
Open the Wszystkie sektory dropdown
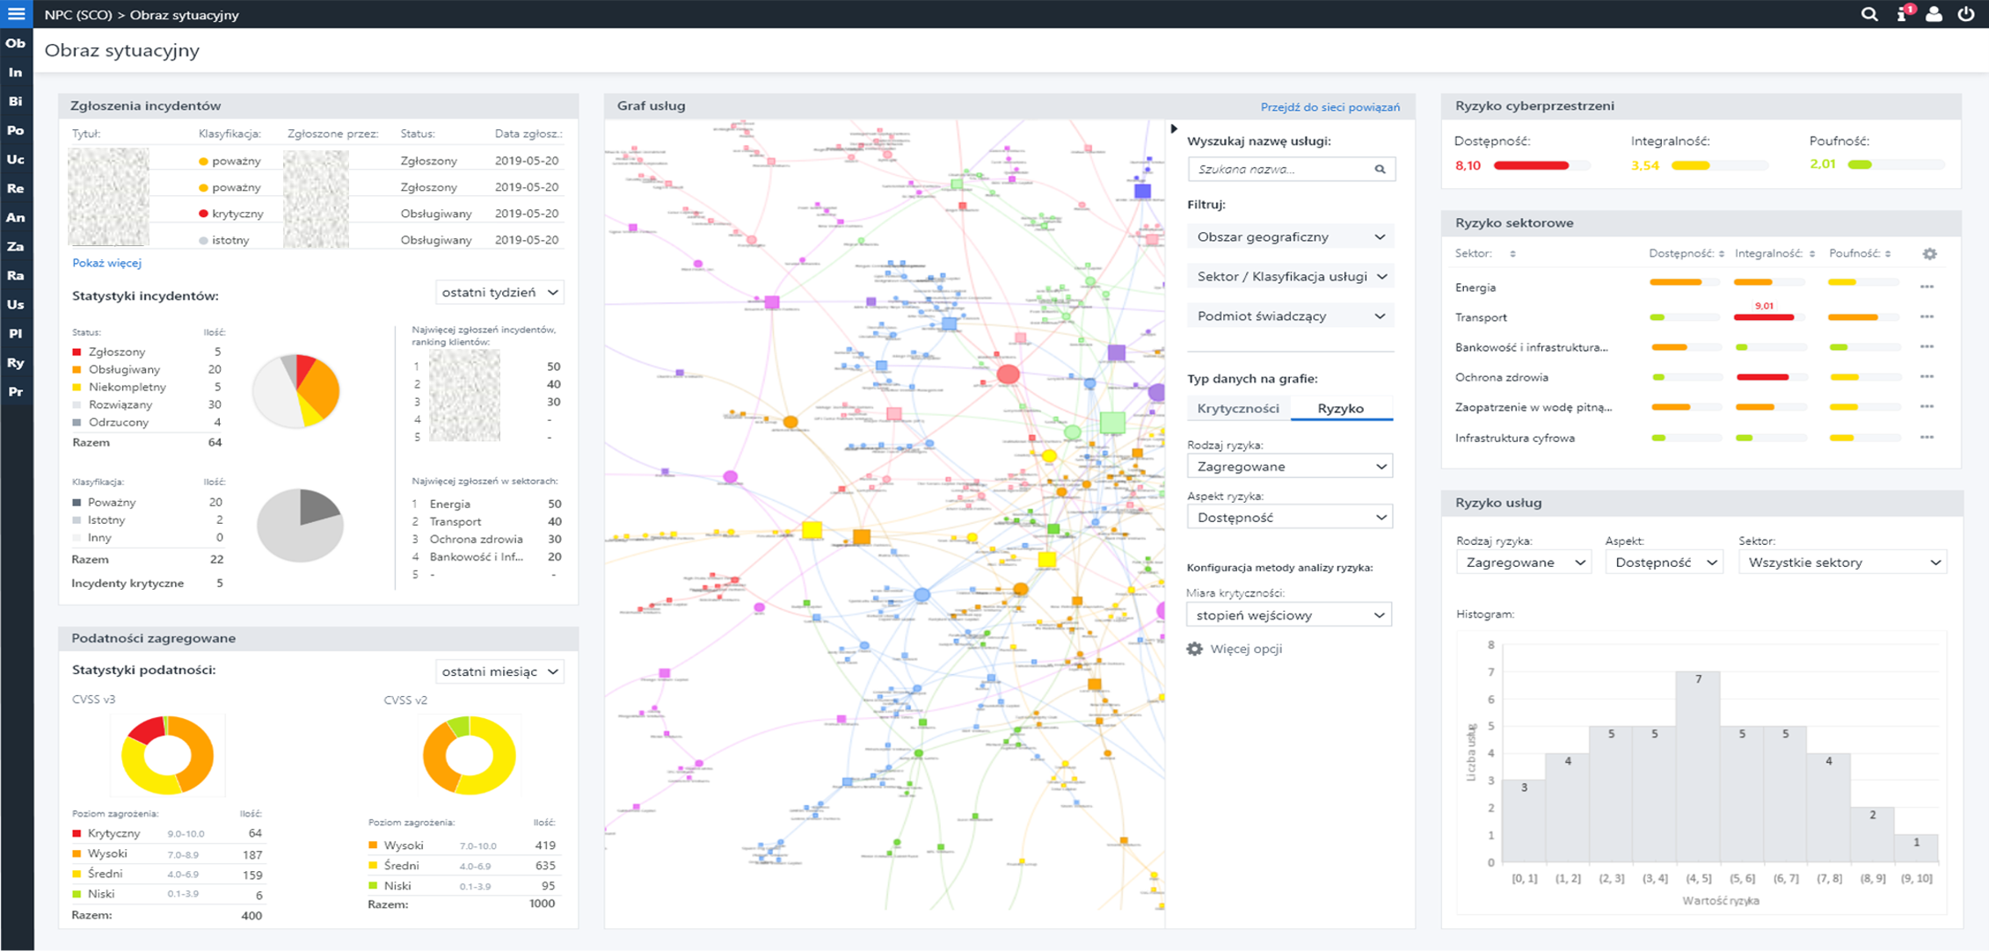click(1843, 563)
